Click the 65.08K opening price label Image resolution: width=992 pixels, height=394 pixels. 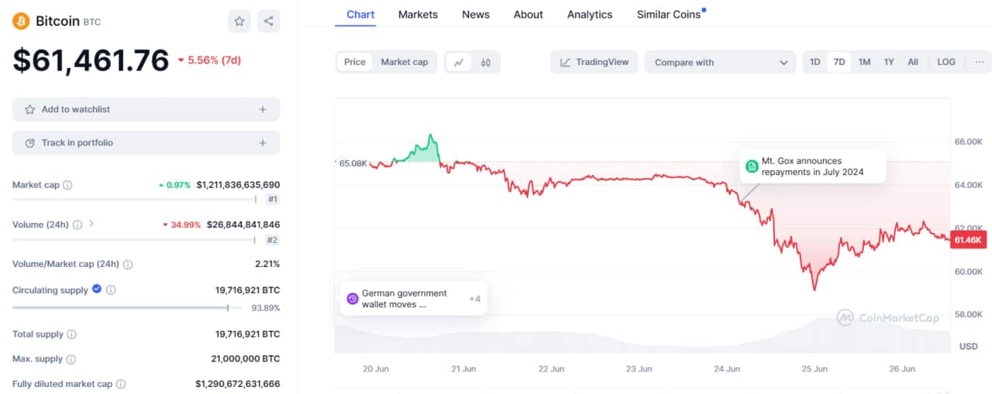click(x=353, y=164)
